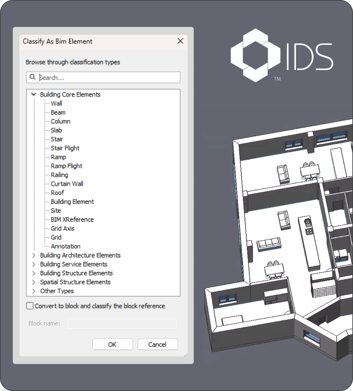Confirm classification with OK
Viewport: 353px width, 391px height.
112,344
